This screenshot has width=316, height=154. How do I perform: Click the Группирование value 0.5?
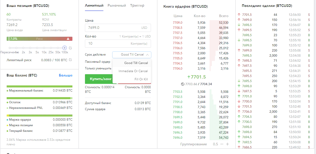click(215, 144)
